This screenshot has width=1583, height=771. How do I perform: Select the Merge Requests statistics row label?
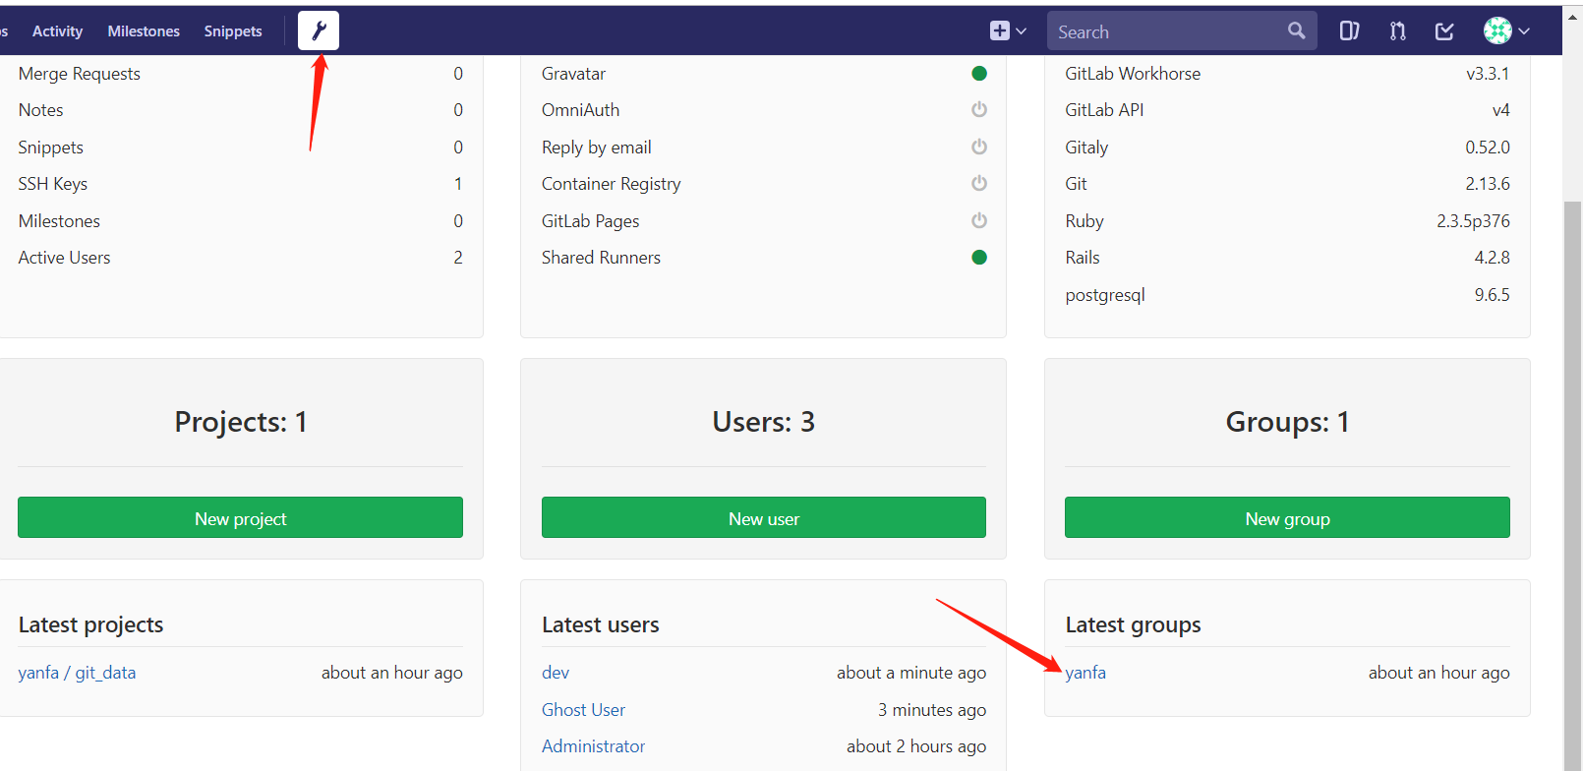point(80,74)
